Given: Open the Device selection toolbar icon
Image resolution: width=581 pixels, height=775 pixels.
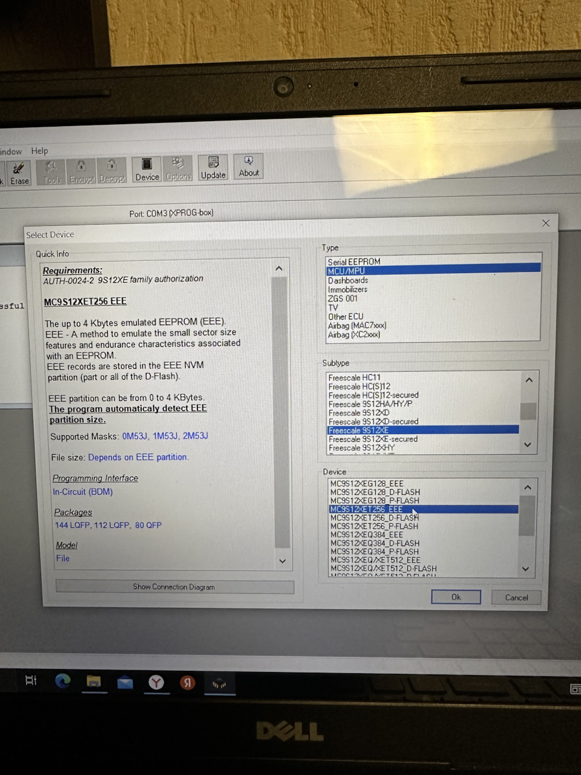Looking at the screenshot, I should (146, 170).
